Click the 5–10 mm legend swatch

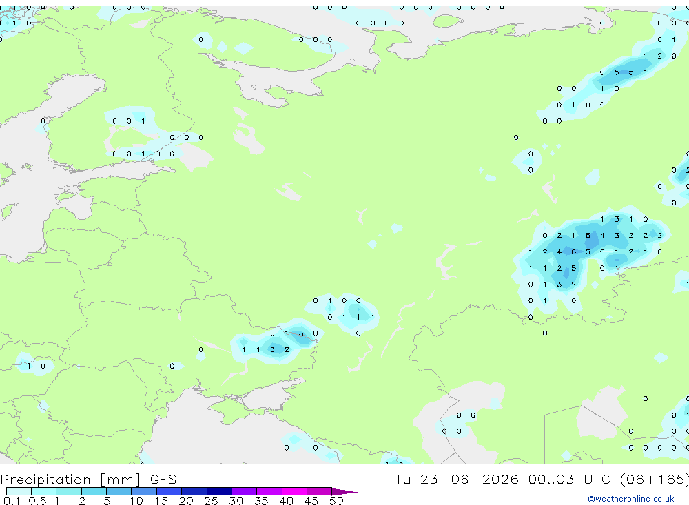point(119,491)
